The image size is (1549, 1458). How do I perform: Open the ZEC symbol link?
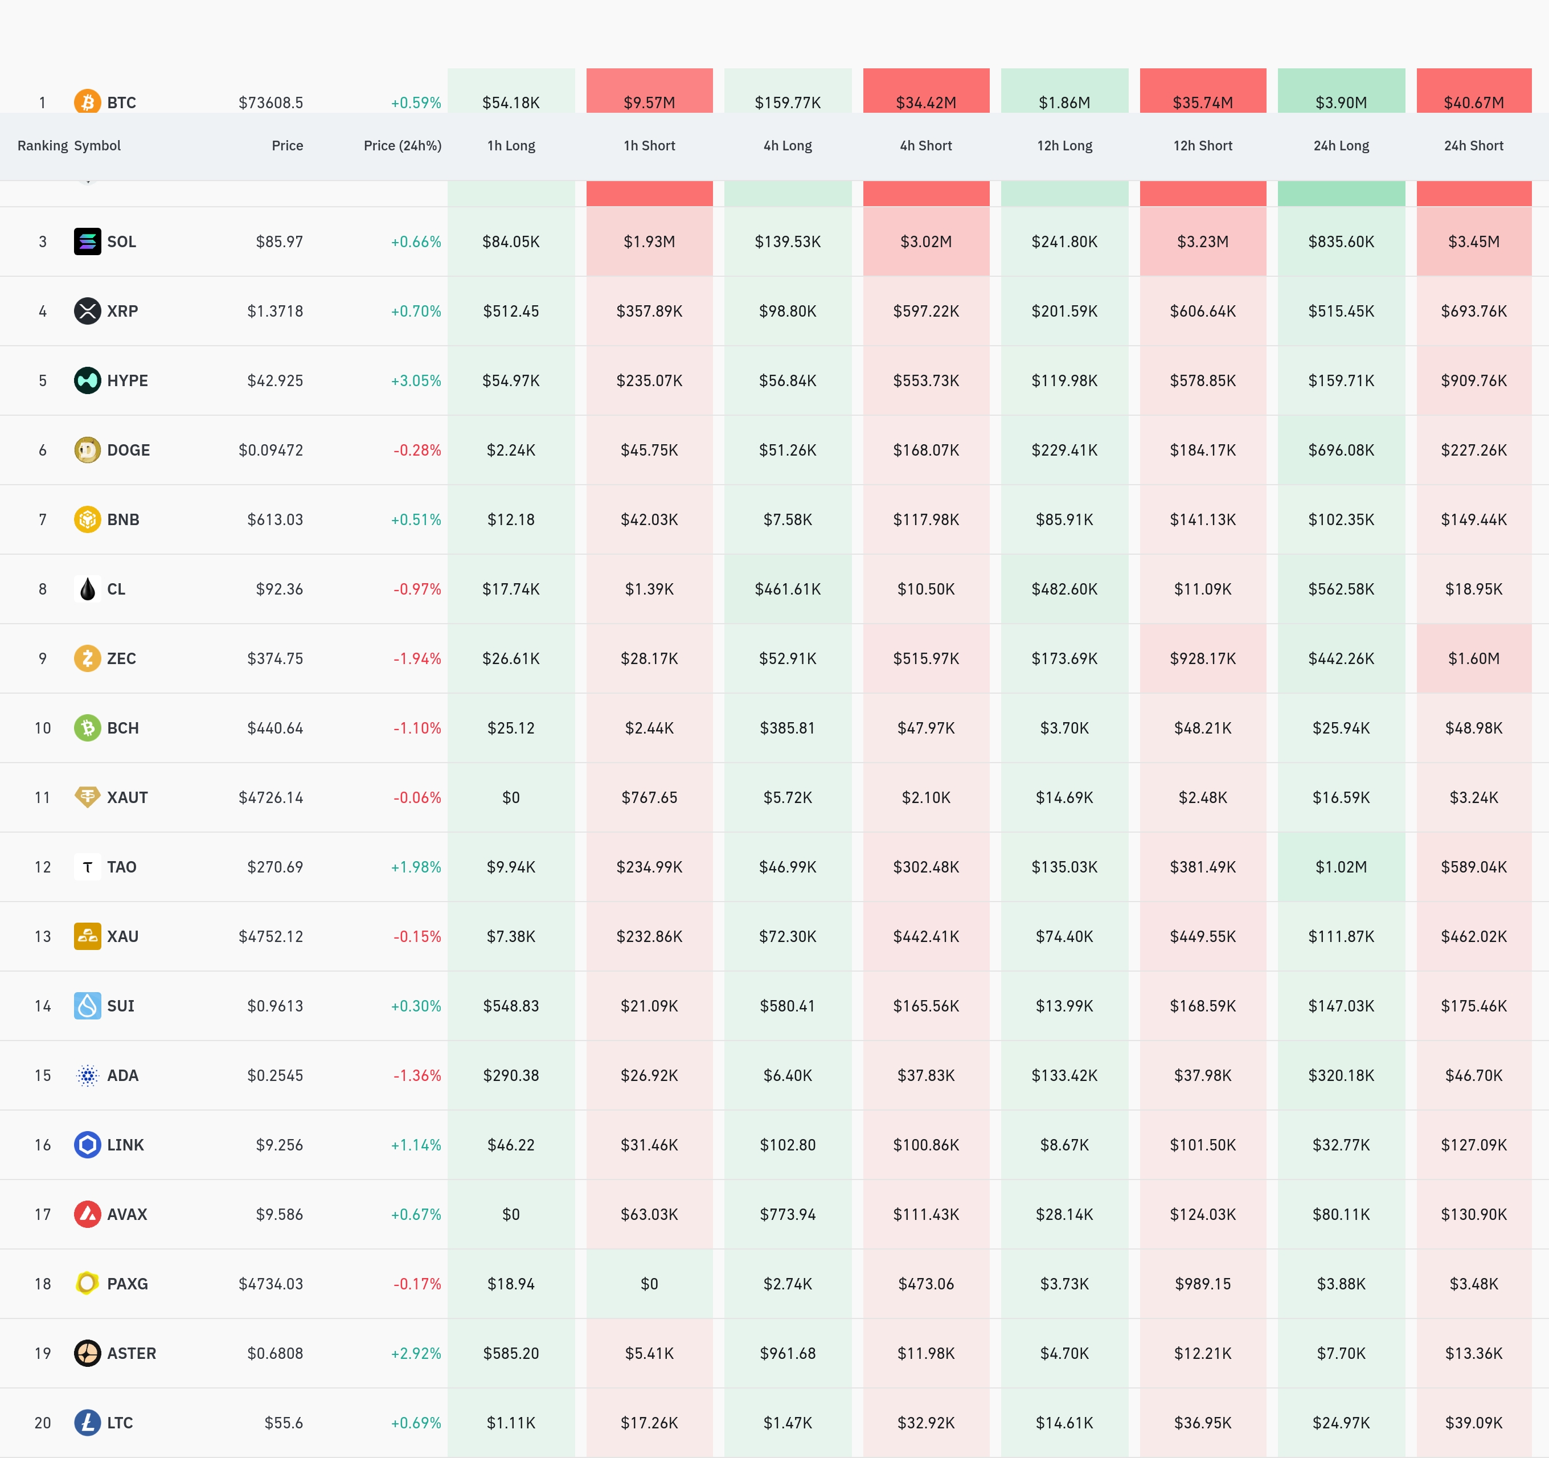tap(121, 658)
